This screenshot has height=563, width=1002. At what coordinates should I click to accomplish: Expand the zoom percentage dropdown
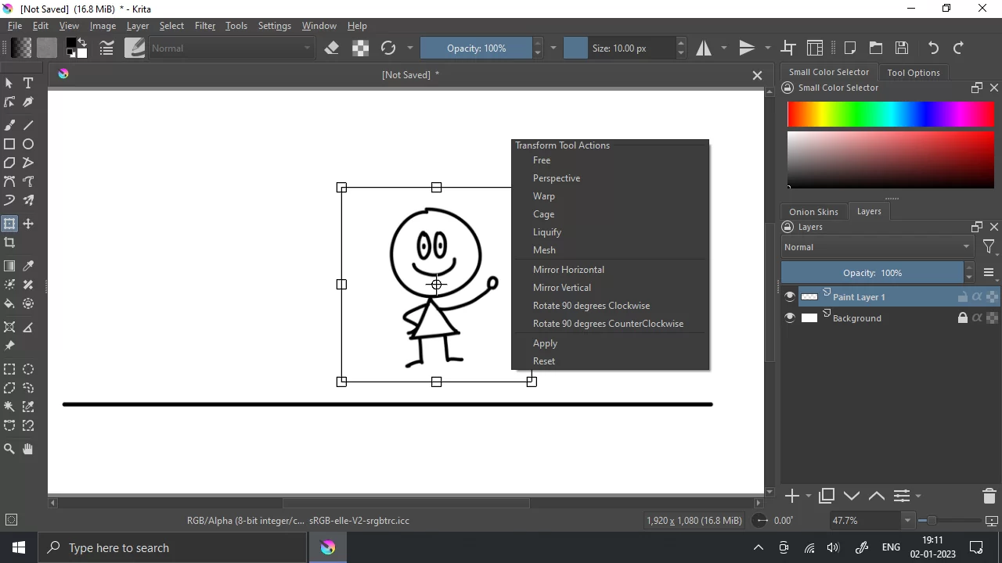click(x=908, y=520)
